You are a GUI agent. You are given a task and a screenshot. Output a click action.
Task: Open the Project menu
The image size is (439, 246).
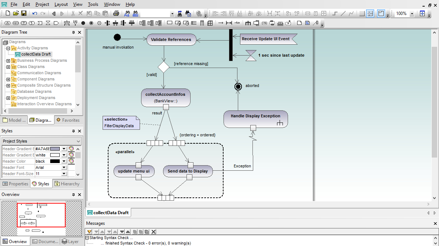(42, 4)
